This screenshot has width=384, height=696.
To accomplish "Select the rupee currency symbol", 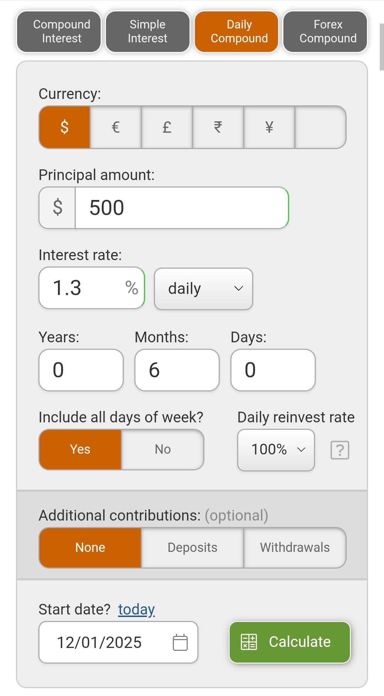I will (x=218, y=127).
